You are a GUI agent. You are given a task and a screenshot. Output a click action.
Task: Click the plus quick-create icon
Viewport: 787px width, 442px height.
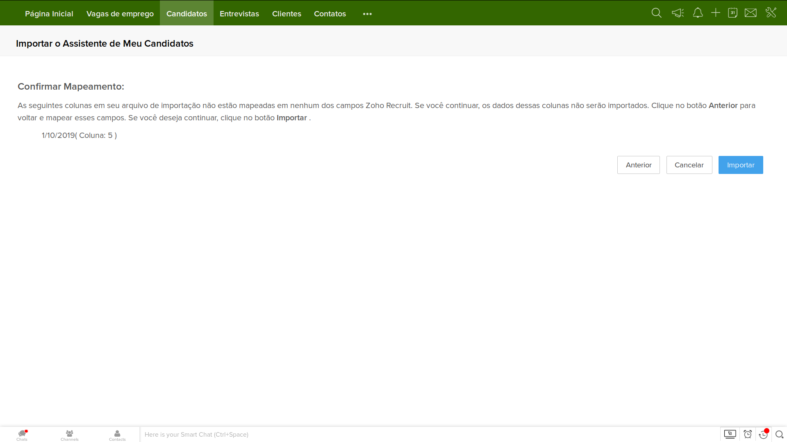coord(716,13)
